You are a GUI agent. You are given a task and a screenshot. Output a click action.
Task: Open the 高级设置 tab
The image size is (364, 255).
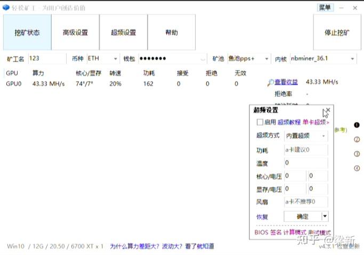coord(75,32)
